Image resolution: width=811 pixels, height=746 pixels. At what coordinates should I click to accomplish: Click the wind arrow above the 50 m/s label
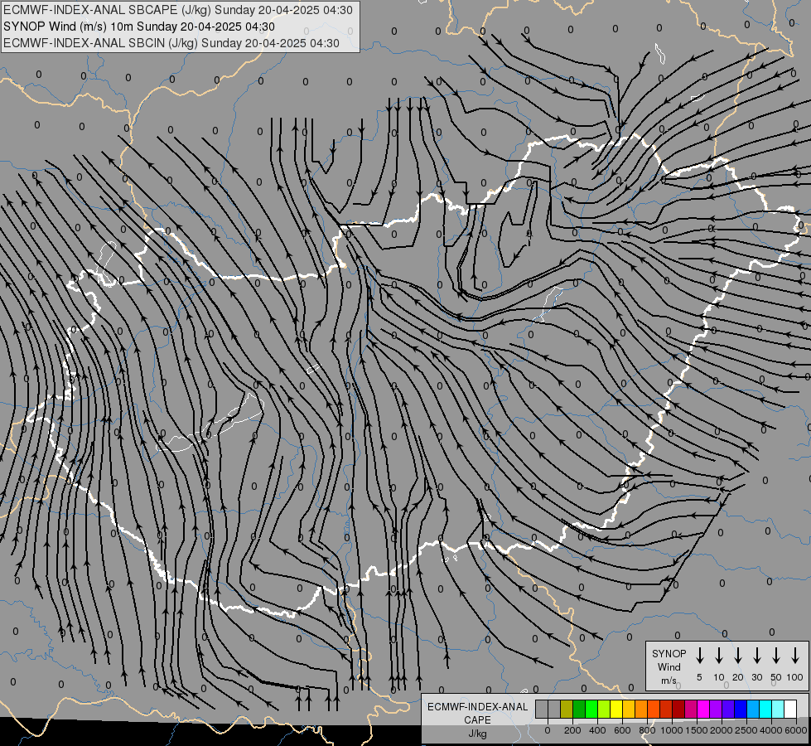point(776,655)
